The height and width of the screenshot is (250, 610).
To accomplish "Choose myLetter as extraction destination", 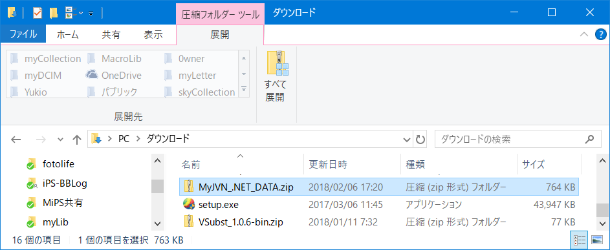I will point(190,76).
